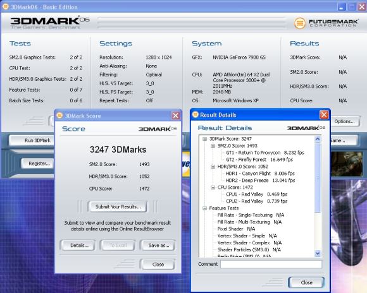
Task: Click the Register button
Action: 38,164
